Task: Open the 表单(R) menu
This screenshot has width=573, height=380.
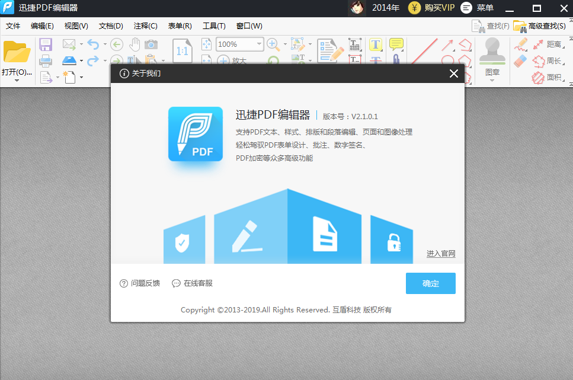Action: click(x=180, y=26)
